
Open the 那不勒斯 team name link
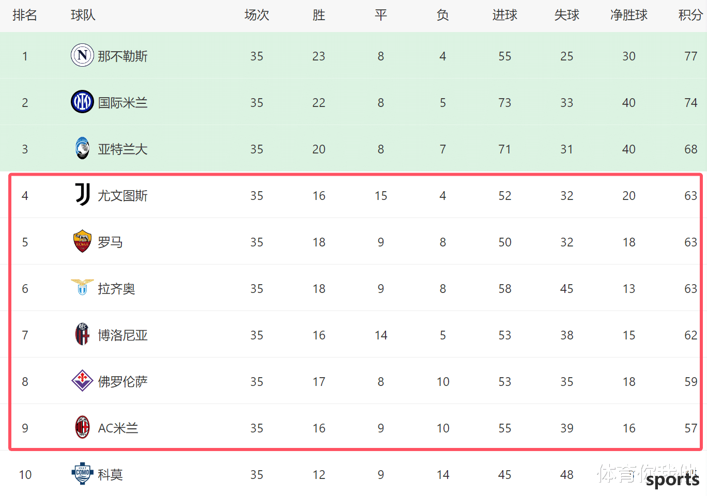(x=122, y=56)
